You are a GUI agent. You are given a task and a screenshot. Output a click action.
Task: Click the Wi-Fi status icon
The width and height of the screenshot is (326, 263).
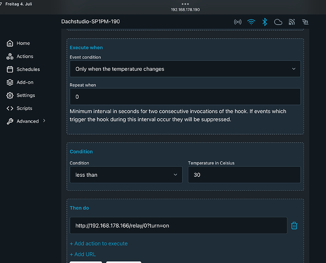(251, 22)
